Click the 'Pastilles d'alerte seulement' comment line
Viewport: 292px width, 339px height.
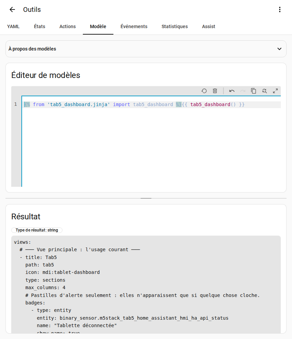[x=143, y=295]
